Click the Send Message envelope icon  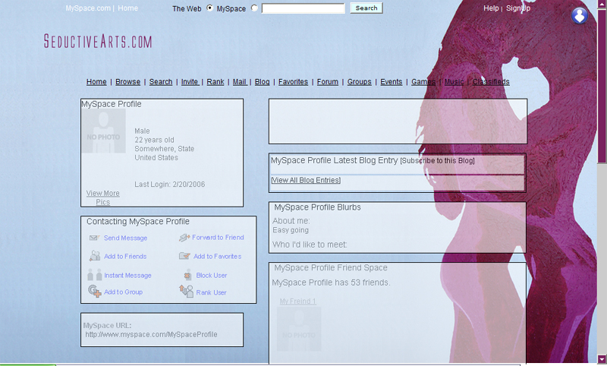[x=94, y=238]
